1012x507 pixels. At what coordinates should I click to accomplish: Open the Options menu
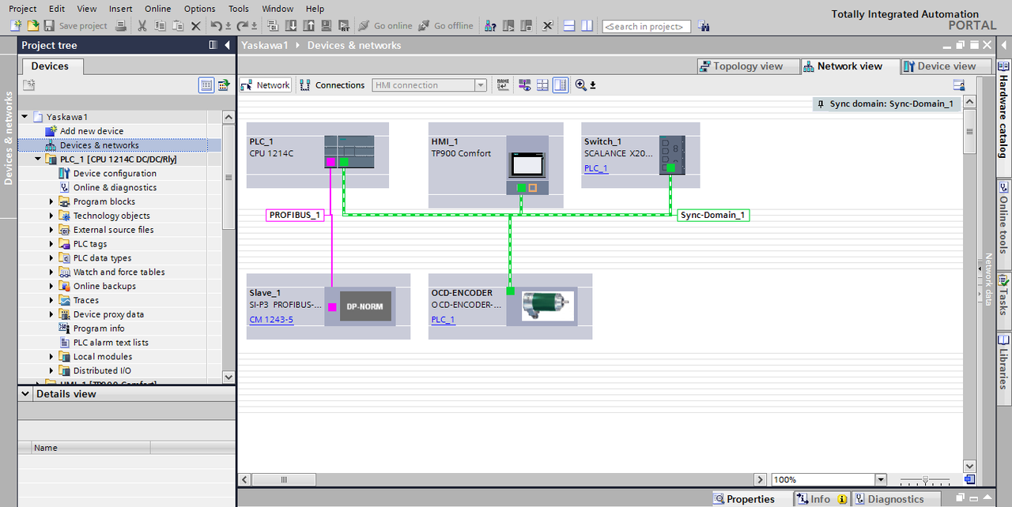[x=199, y=9]
